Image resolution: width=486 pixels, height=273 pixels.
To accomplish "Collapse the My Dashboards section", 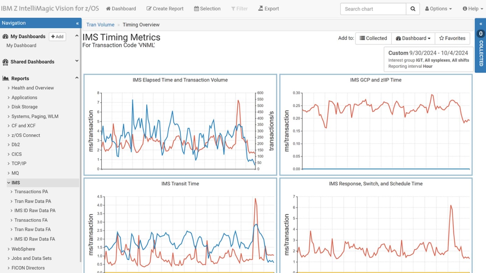I will tap(77, 36).
